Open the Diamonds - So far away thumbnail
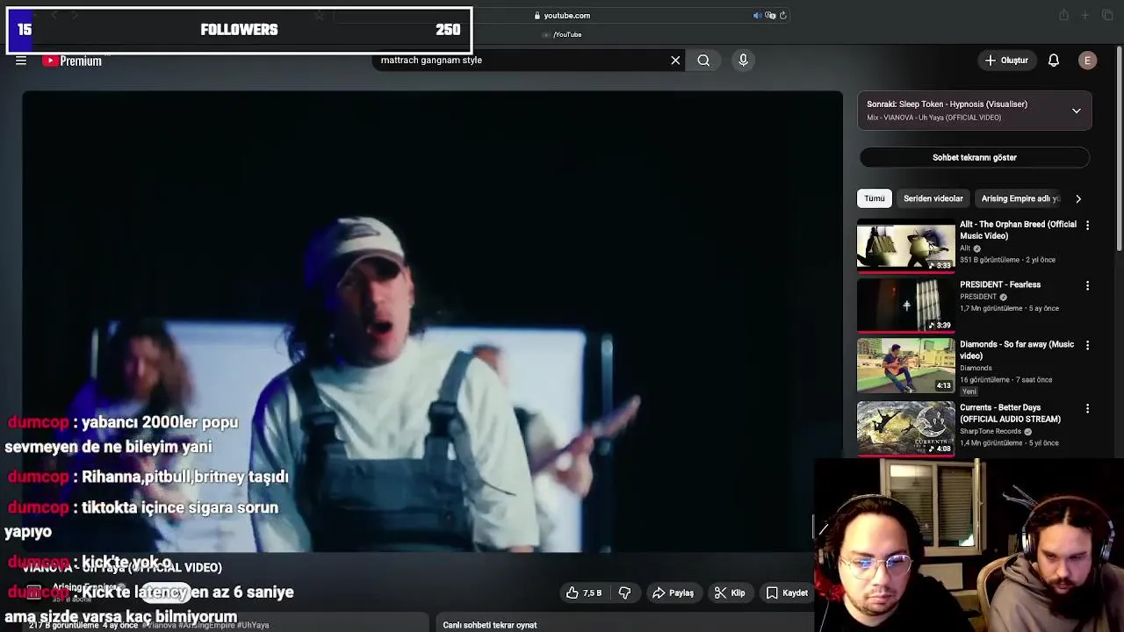 (x=906, y=366)
